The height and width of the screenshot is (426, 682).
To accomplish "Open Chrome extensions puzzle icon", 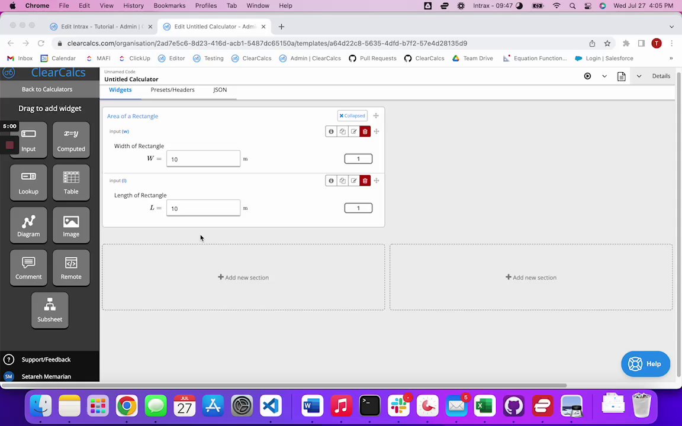I will coord(626,43).
